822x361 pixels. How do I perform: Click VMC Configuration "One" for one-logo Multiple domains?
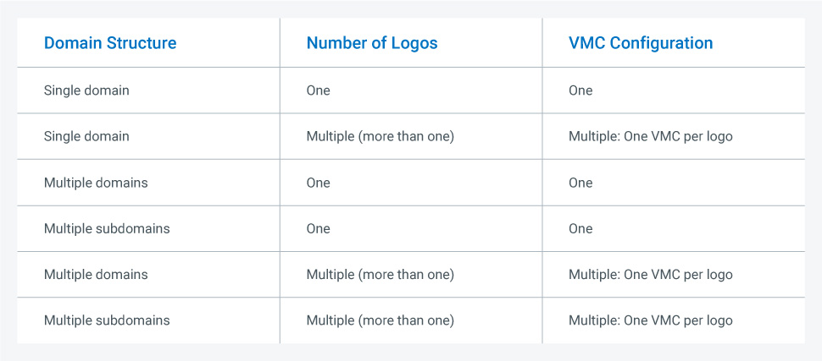[580, 183]
